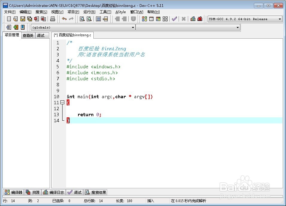Open the empty function list dropdown
Screen dimensions: 286x206
188,27
